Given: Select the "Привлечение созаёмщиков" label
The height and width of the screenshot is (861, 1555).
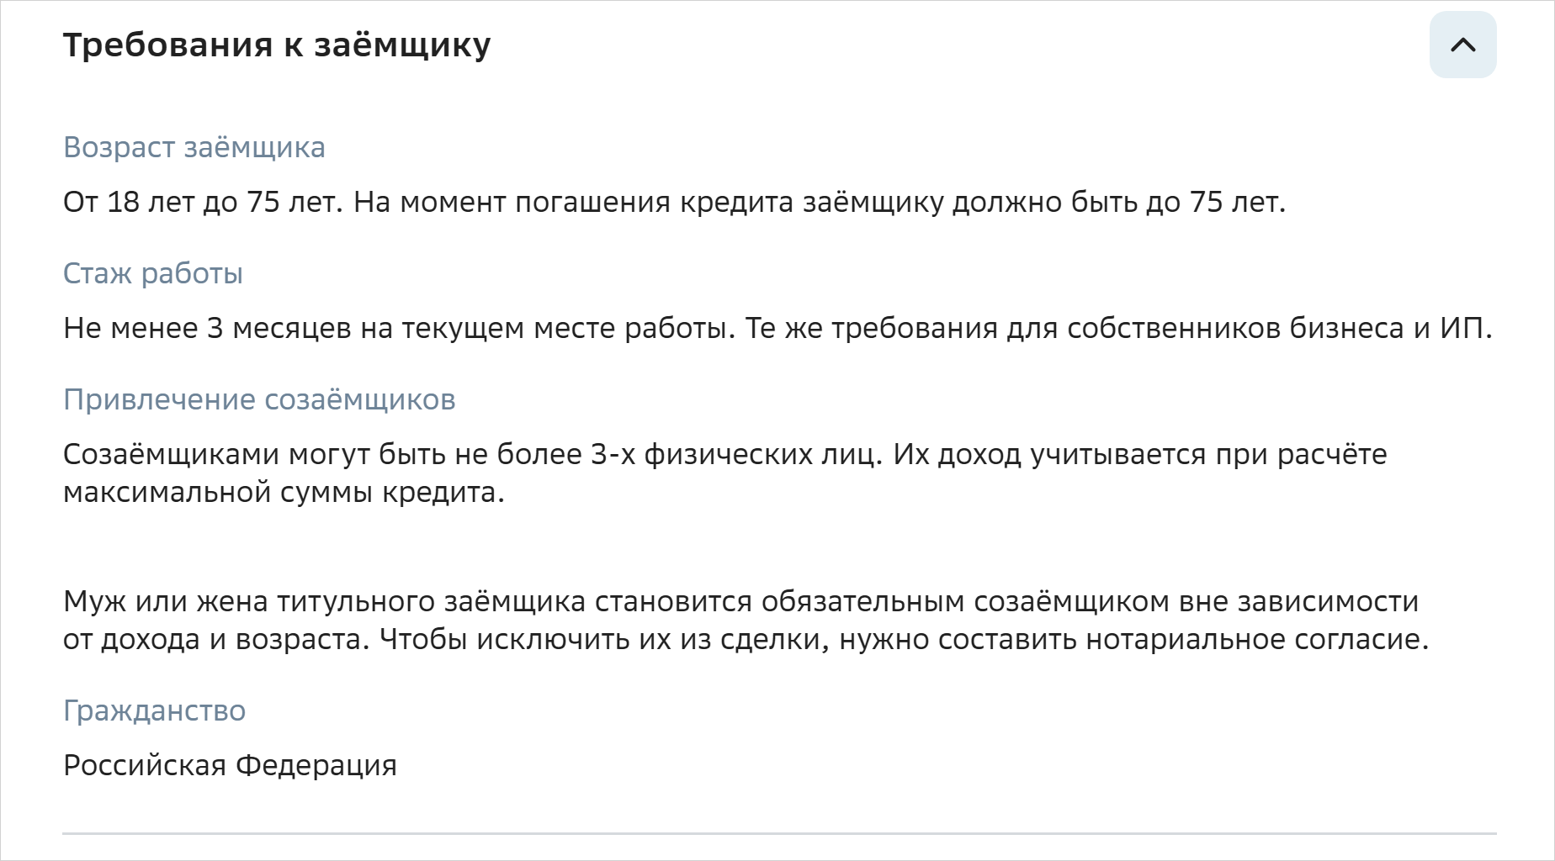Looking at the screenshot, I should [259, 399].
